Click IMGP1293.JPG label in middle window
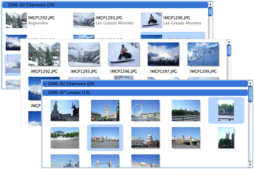The width and height of the screenshot is (254, 169). [x=84, y=71]
